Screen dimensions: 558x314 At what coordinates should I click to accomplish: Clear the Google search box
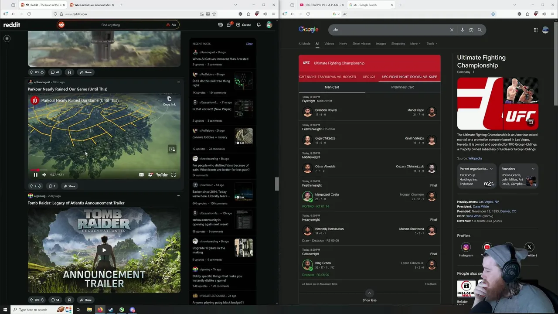point(452,30)
